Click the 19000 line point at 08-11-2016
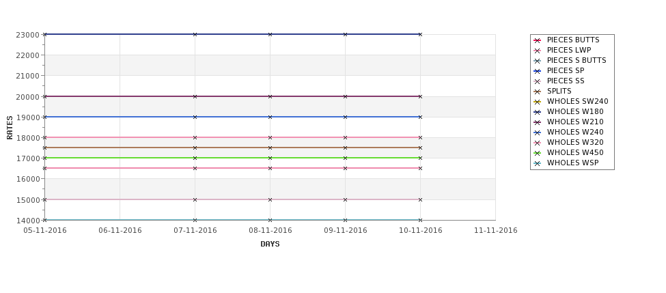Image resolution: width=666 pixels, height=293 pixels. [270, 117]
